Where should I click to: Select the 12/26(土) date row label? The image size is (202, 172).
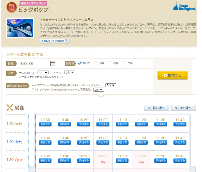[x=14, y=142]
